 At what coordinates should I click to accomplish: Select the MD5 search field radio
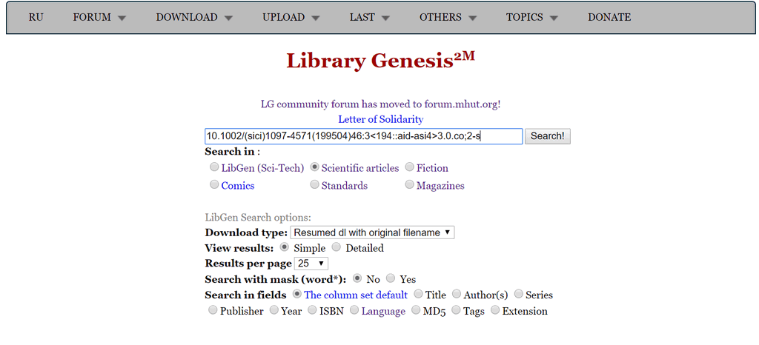tap(416, 310)
